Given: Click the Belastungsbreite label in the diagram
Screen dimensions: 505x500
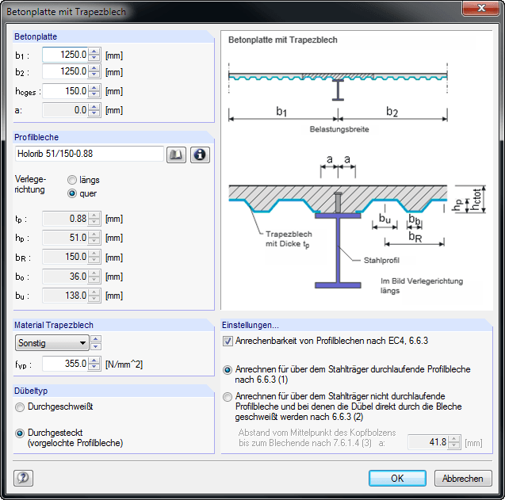Looking at the screenshot, I should click(339, 129).
